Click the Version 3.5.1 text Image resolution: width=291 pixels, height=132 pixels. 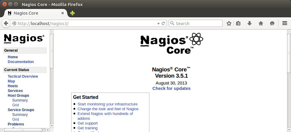[171, 76]
